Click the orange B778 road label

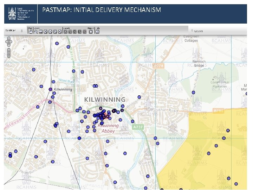(x=158, y=66)
